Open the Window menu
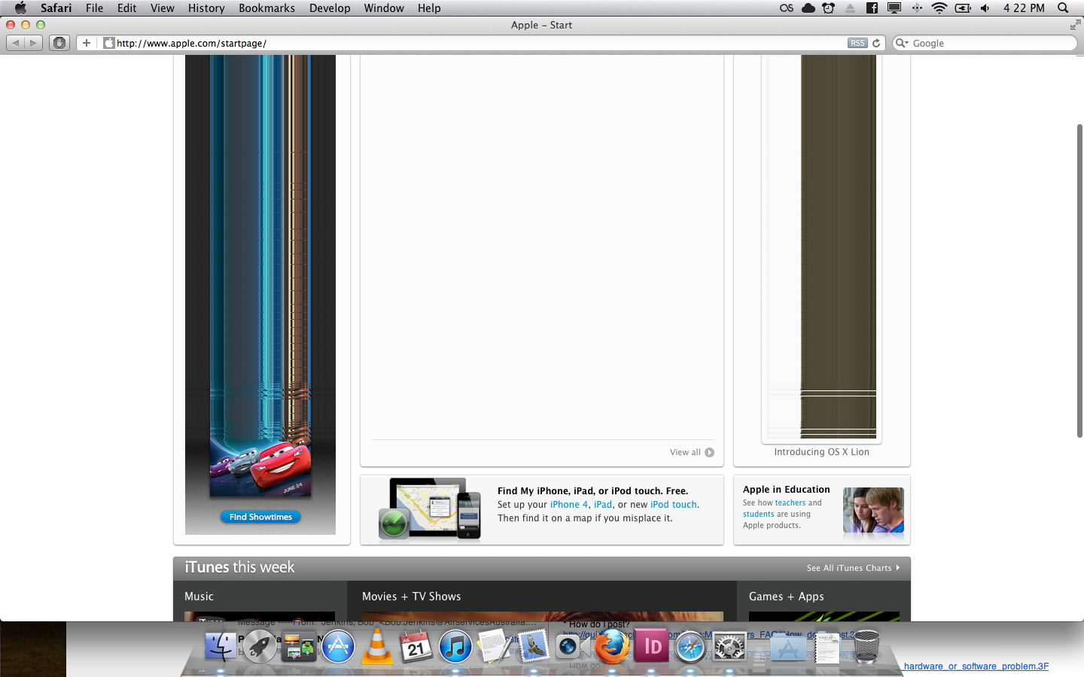The height and width of the screenshot is (677, 1084). click(x=384, y=8)
